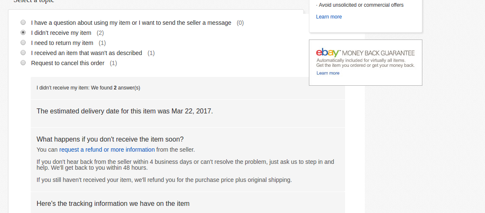
Task: Click the (2) answer count beside didn't receive
Action: [100, 33]
